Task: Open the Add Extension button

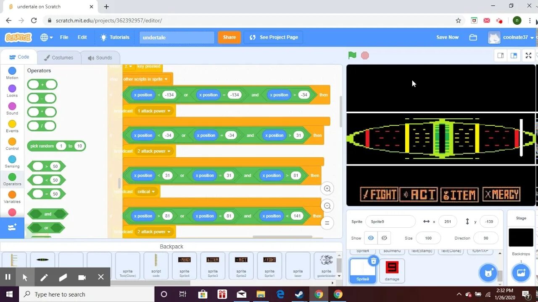Action: [x=12, y=227]
